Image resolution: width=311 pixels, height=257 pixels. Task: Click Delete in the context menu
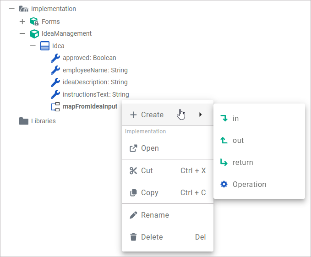[x=152, y=237]
